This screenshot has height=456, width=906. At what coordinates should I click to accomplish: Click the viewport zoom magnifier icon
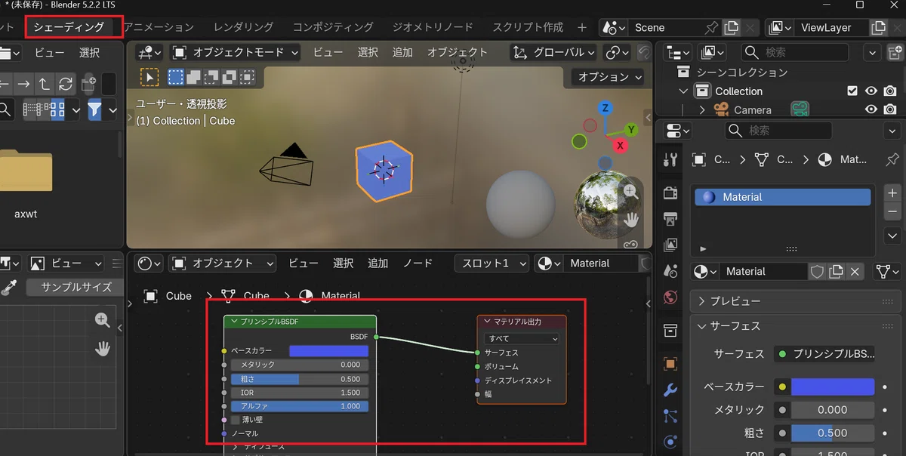[x=630, y=193]
